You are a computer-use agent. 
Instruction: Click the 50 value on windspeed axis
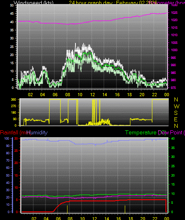coord(12,5)
